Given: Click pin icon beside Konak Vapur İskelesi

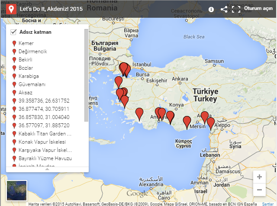Looking at the screenshot, I should click(14, 142).
